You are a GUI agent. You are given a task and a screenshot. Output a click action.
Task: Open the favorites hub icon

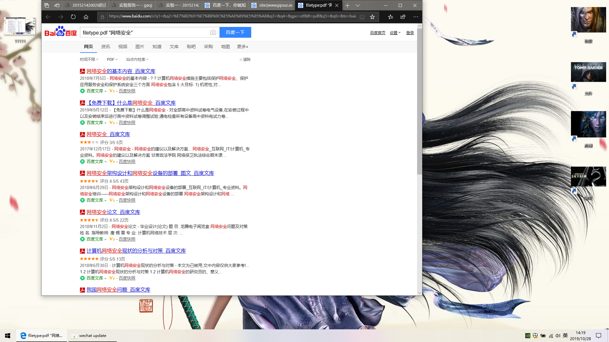coord(390,17)
